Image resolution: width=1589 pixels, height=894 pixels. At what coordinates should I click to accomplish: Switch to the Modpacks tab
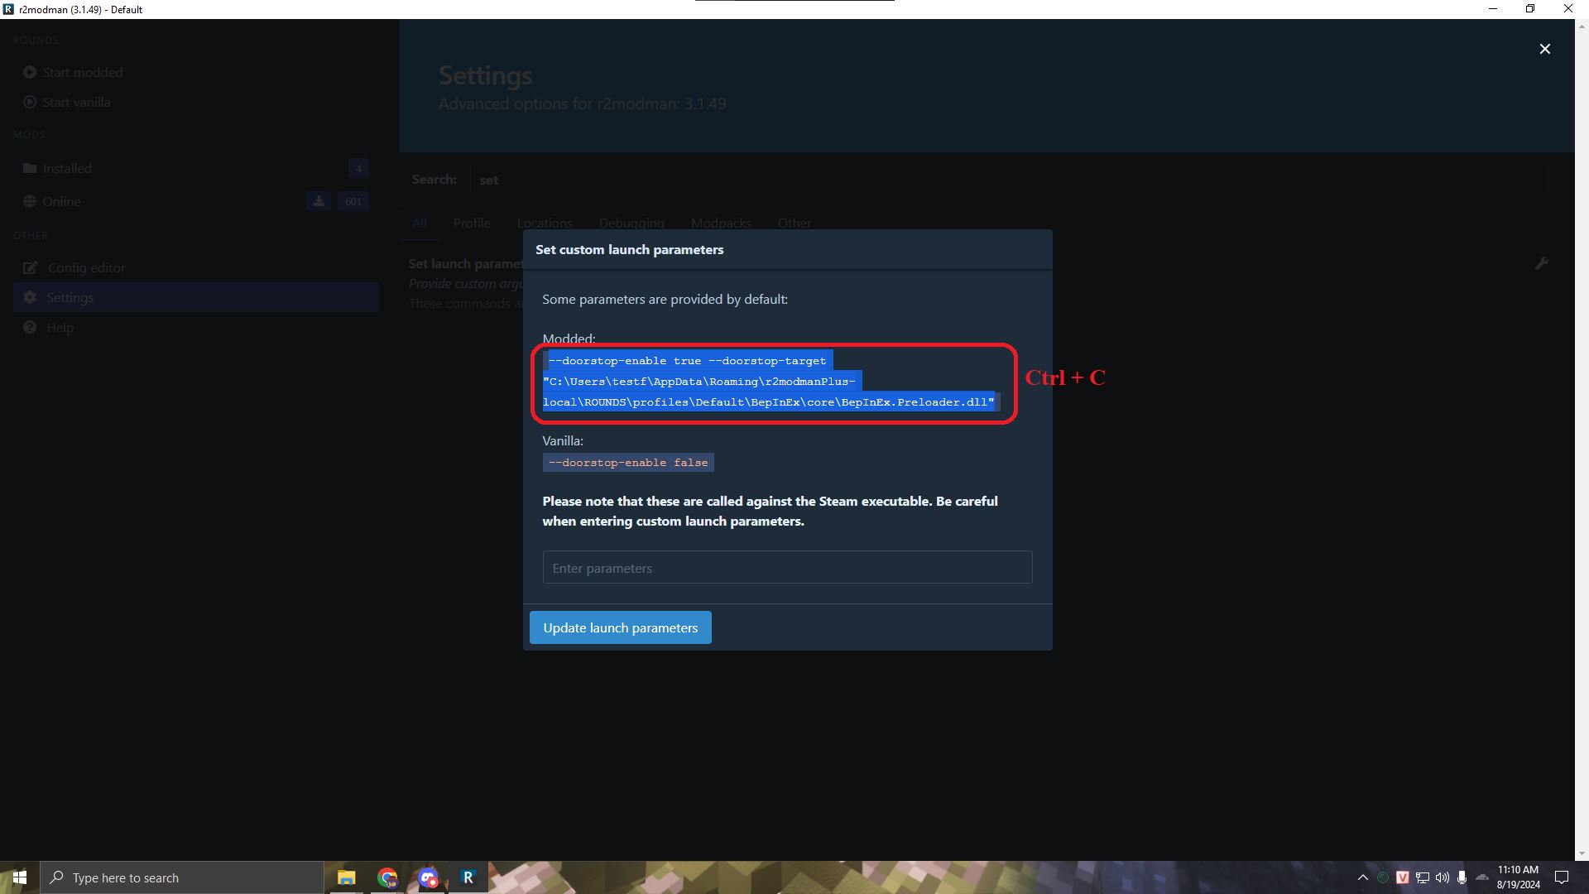[x=720, y=223]
